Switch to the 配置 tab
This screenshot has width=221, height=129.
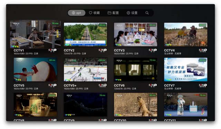coord(113,13)
